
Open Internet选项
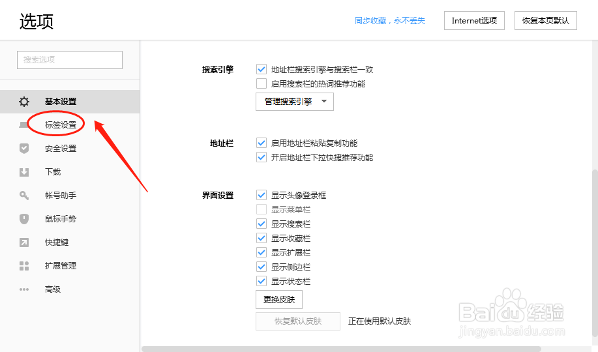[x=475, y=21]
